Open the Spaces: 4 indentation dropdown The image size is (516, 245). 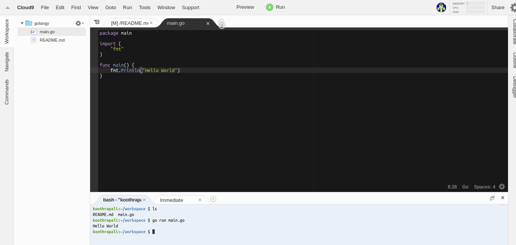[x=484, y=187]
